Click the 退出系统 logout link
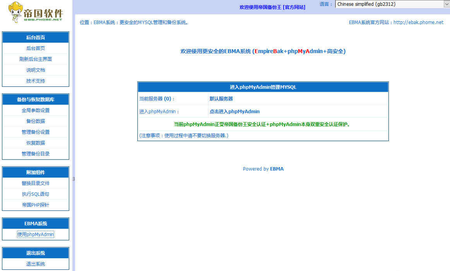This screenshot has height=271, width=450. point(36,264)
